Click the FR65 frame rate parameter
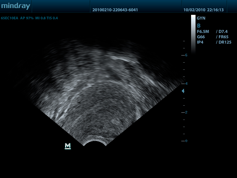 pos(223,37)
